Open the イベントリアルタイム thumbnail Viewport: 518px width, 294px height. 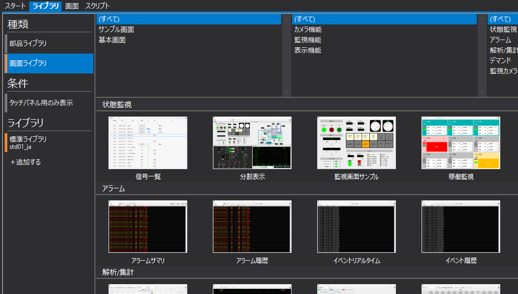356,227
